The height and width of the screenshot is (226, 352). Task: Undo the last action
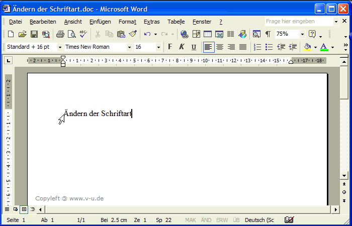pyautogui.click(x=147, y=34)
